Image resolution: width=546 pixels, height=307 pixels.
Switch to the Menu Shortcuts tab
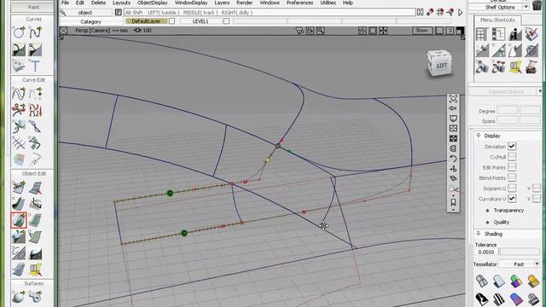[497, 20]
